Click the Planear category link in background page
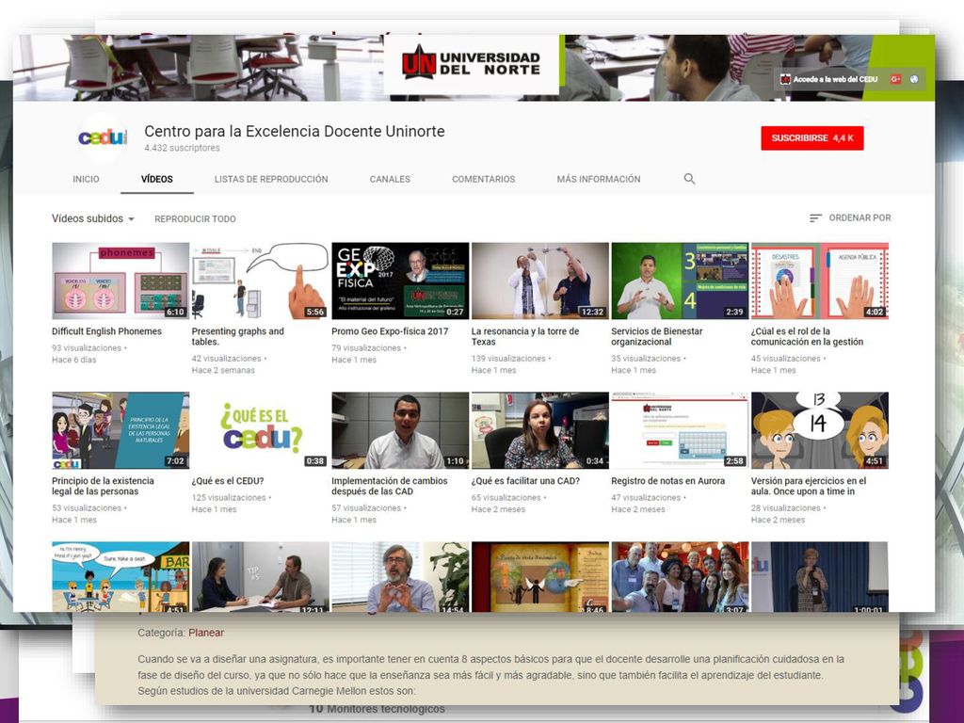 [206, 633]
